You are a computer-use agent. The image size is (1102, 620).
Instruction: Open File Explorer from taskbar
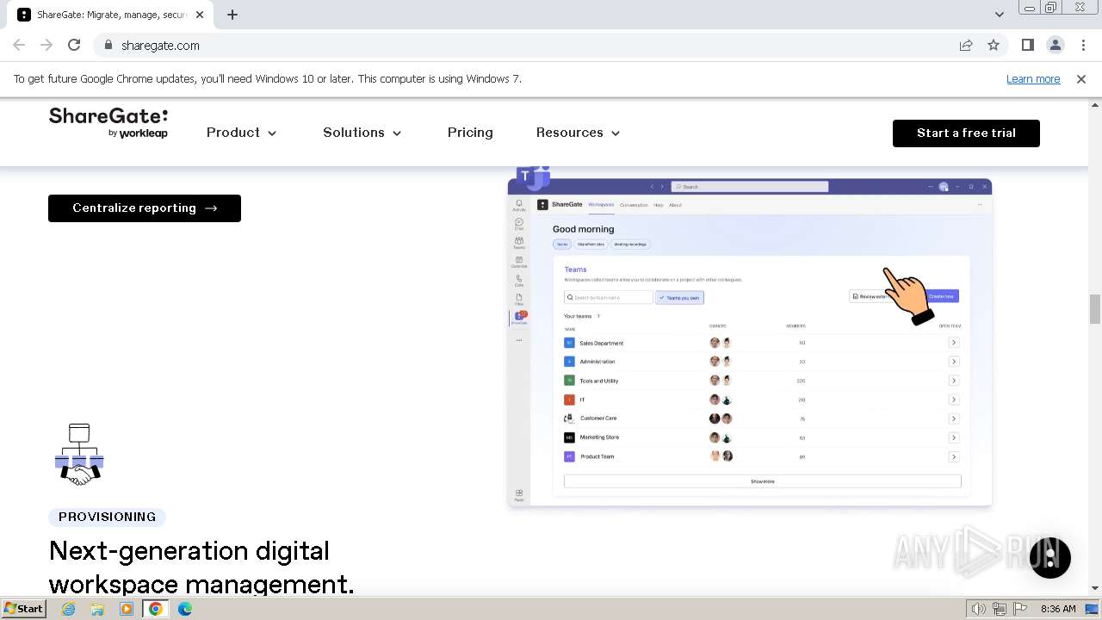[97, 609]
